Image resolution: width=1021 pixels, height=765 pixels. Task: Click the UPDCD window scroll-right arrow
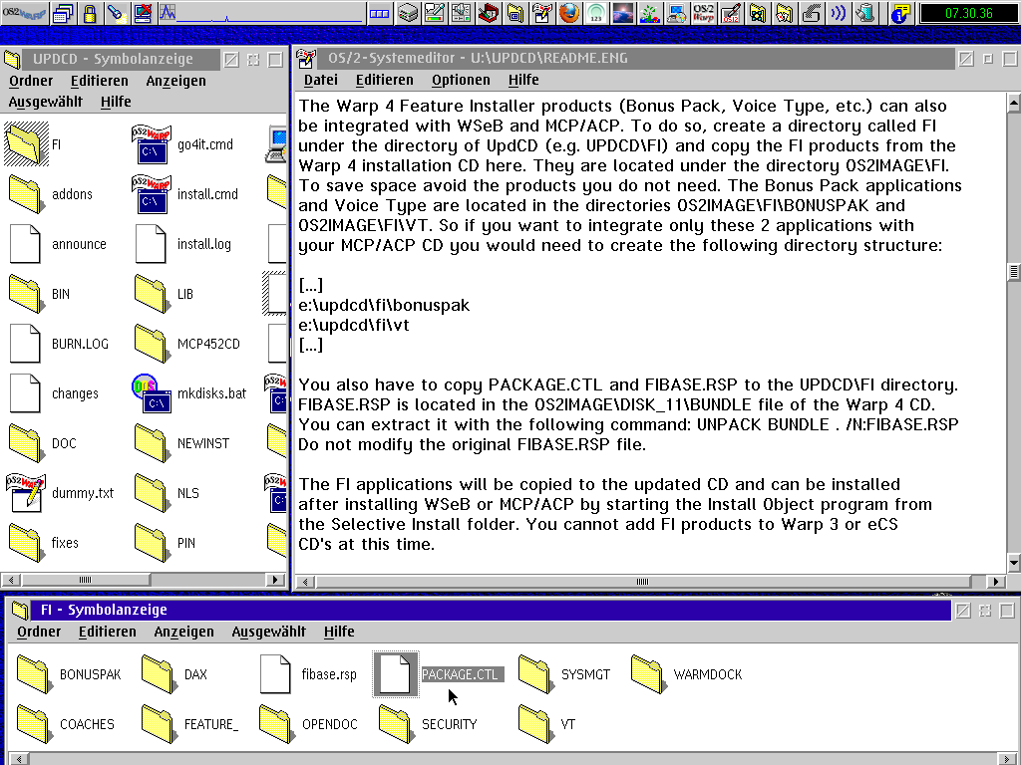(276, 579)
